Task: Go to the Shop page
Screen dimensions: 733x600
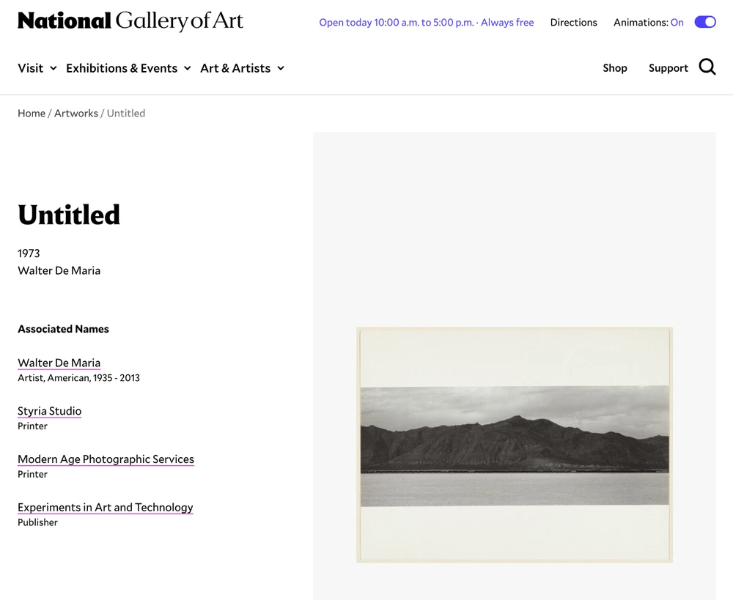Action: (614, 68)
